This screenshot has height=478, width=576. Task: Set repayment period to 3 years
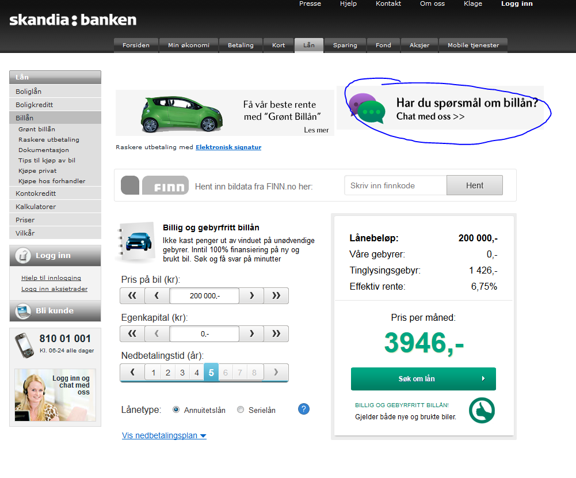pos(182,373)
